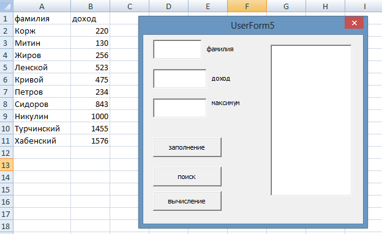The width and height of the screenshot is (382, 234).
Task: Click the вычисление button
Action: pos(187,201)
